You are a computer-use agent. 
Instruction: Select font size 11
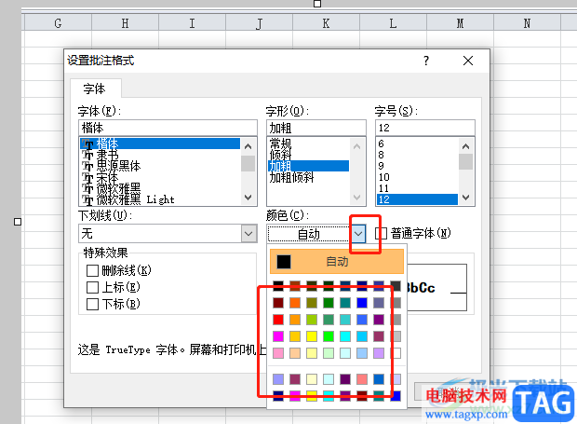(417, 188)
